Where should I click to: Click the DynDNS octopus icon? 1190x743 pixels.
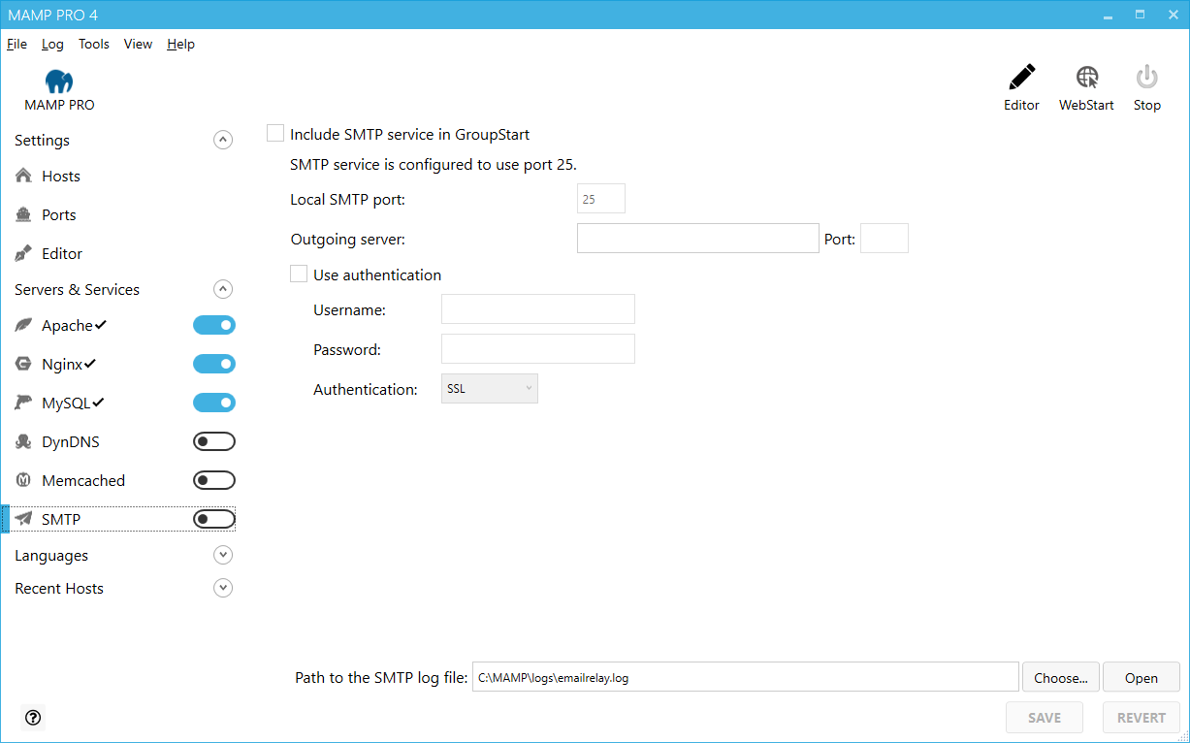pos(24,441)
